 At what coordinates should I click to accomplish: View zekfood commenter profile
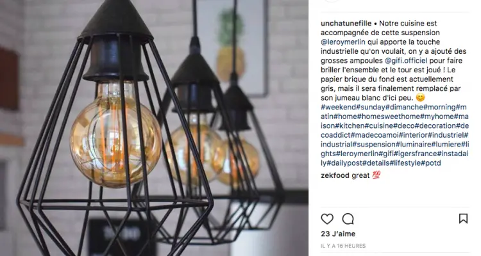[x=335, y=175]
